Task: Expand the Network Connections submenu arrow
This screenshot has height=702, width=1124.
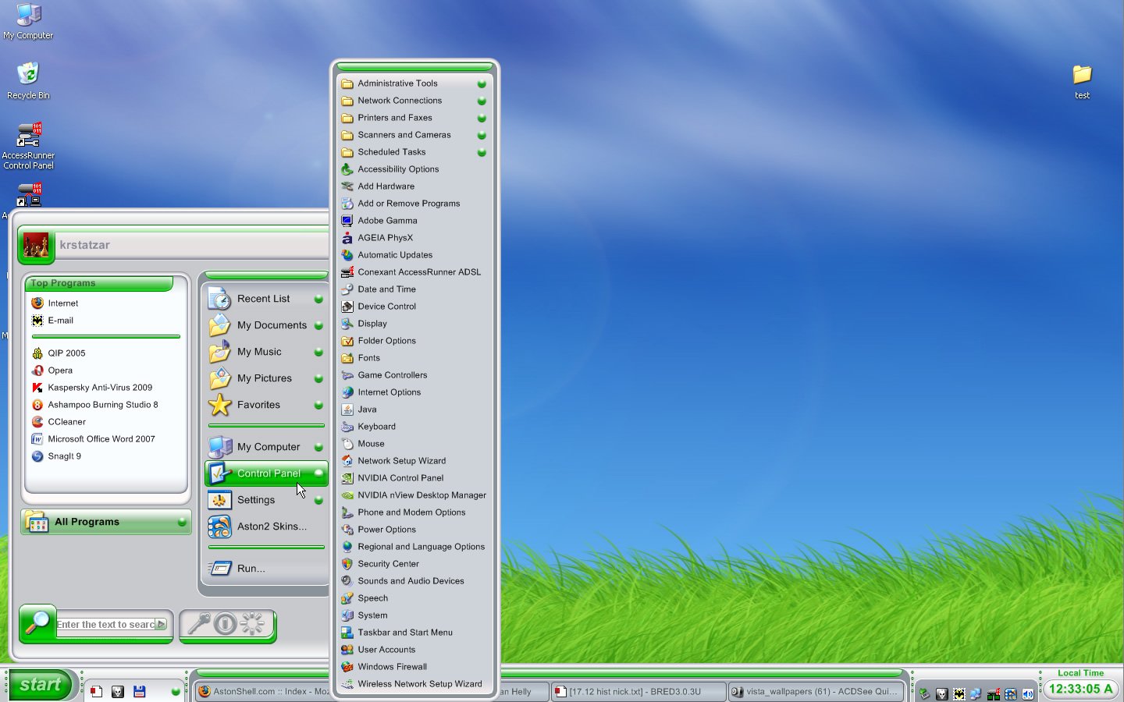Action: 482,101
